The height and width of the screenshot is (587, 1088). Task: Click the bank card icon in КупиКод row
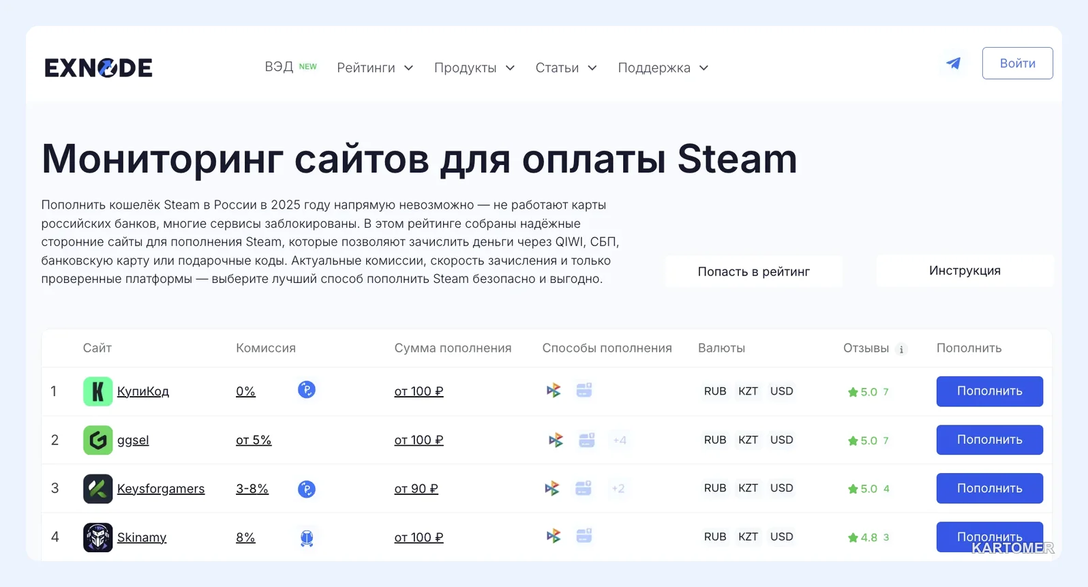[584, 390]
